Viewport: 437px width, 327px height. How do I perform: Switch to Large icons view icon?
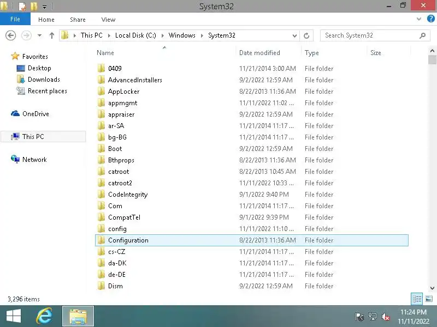(x=429, y=299)
